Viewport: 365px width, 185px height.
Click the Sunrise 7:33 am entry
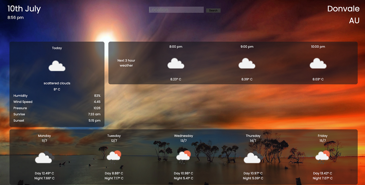(x=57, y=114)
